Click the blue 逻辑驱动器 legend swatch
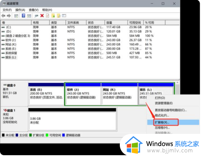 64,135
